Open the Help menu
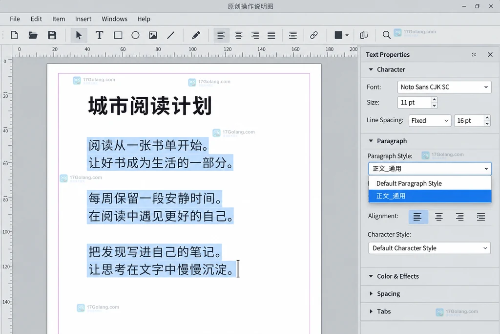500x334 pixels. (144, 19)
